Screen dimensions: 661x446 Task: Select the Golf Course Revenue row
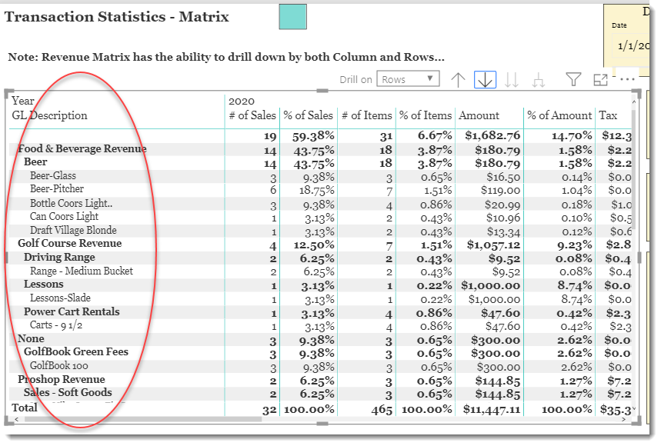point(71,243)
